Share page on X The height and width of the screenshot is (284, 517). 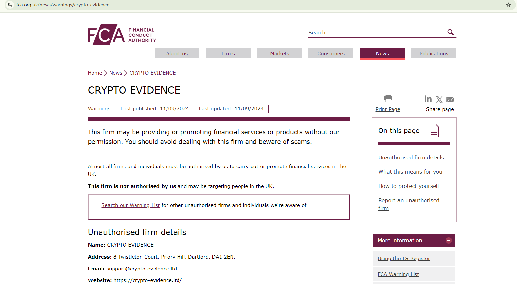439,99
